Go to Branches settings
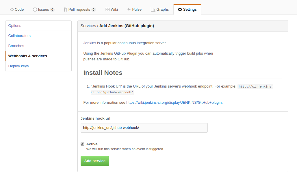This screenshot has height=178, width=297. pos(38,46)
